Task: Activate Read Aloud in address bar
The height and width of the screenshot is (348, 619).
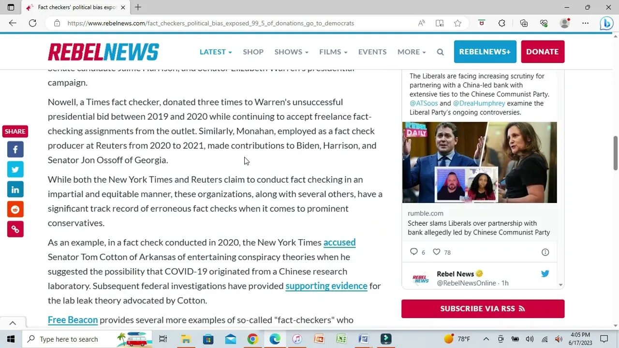Action: click(x=422, y=23)
